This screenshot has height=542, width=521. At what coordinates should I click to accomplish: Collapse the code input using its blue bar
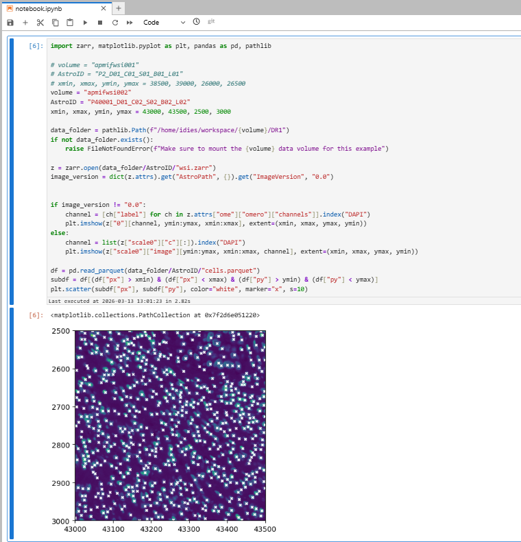click(10, 171)
